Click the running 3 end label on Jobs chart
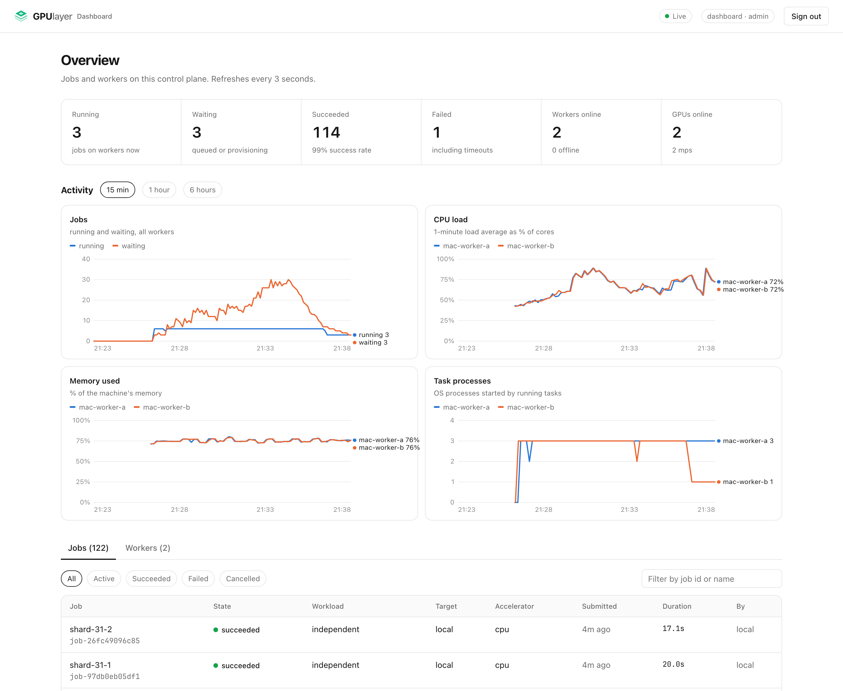843x691 pixels. point(371,335)
